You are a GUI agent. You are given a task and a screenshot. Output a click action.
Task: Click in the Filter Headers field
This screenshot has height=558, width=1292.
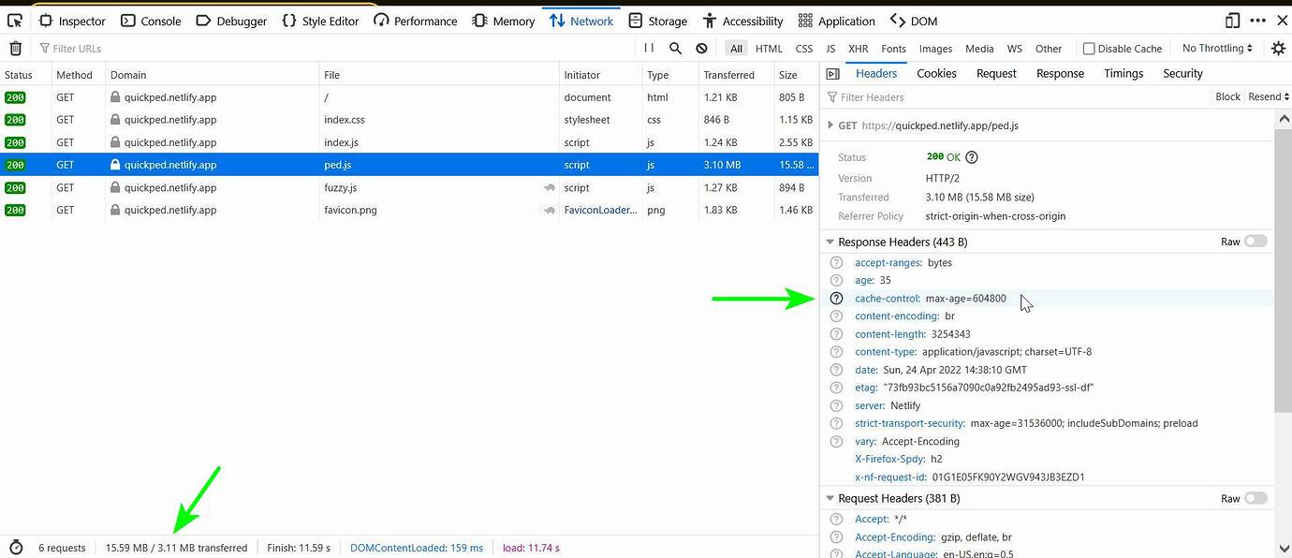pyautogui.click(x=1016, y=97)
